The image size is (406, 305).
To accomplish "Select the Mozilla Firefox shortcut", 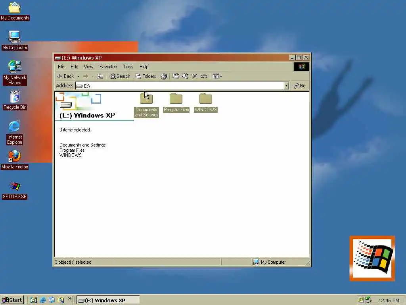I will [x=15, y=160].
